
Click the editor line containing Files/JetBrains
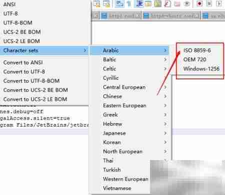click(x=44, y=125)
